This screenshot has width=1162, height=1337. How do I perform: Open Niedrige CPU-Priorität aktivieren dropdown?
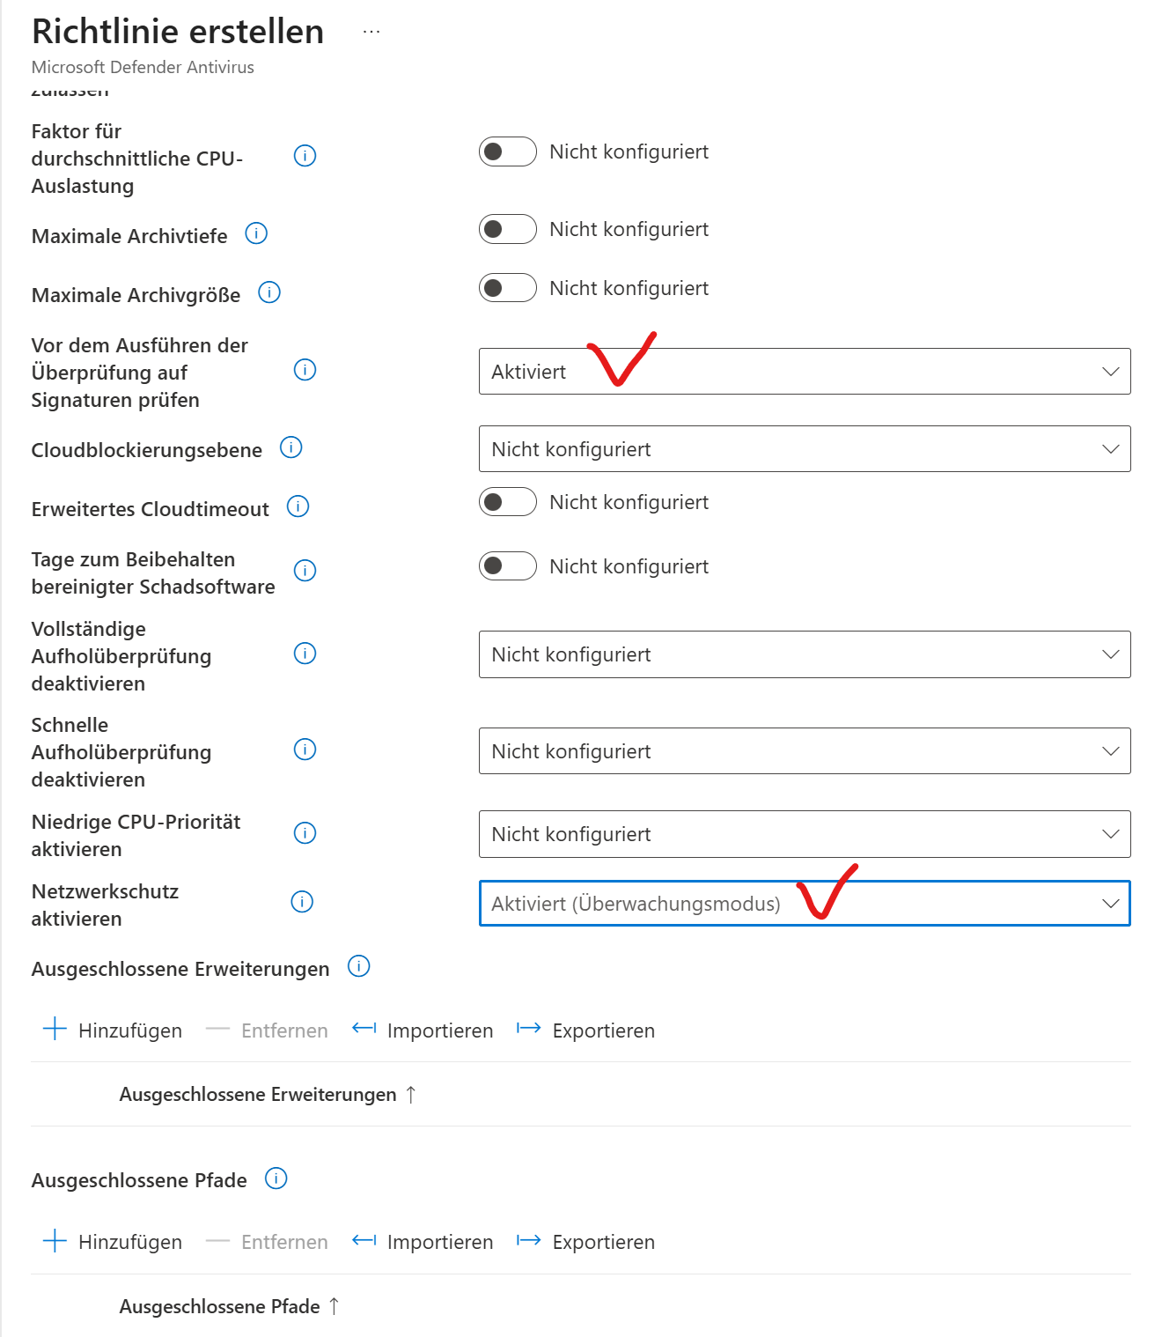click(804, 834)
